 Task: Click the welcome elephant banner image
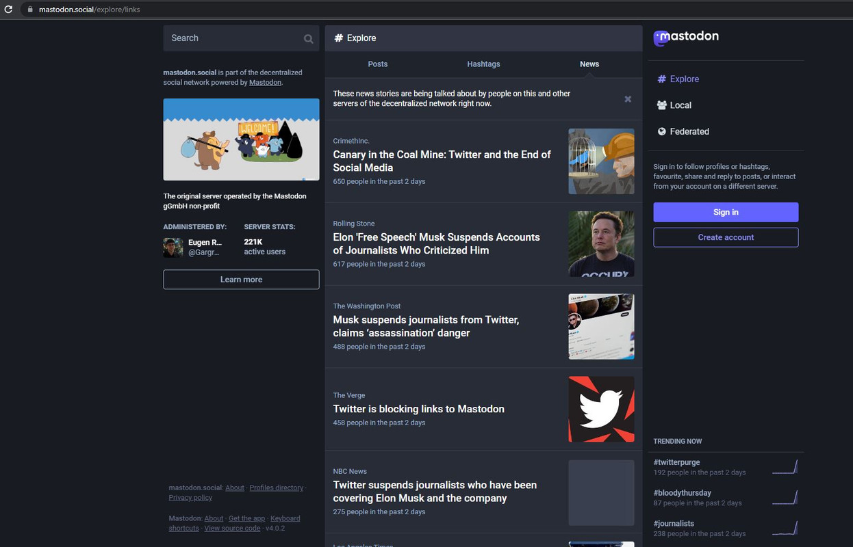click(x=241, y=139)
